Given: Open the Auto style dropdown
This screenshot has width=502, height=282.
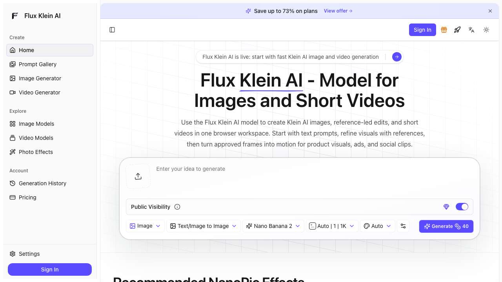Looking at the screenshot, I should pos(377,226).
